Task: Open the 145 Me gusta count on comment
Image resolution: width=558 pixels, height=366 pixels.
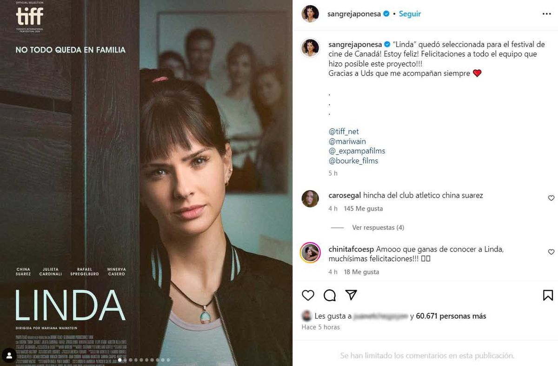Action: pyautogui.click(x=363, y=209)
